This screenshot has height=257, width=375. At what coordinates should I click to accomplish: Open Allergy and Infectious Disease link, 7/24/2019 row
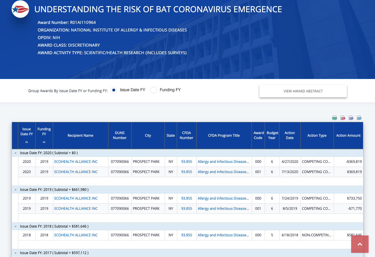tap(223, 198)
